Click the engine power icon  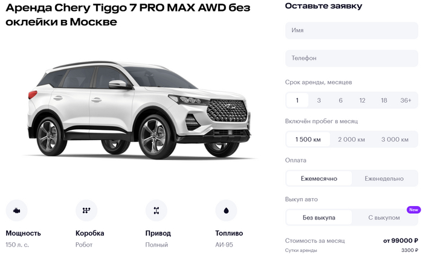[x=16, y=210]
